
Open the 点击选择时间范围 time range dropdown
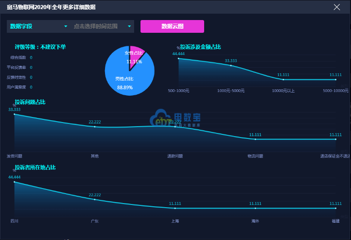pos(102,26)
